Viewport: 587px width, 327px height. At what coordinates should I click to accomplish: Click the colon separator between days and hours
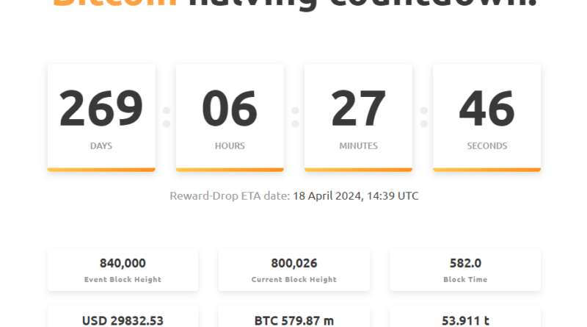(x=166, y=117)
